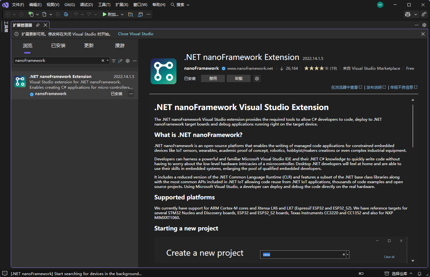Screen dimensions: 430x277
Task: Open the 扩展(X) menu
Action: click(x=122, y=5)
